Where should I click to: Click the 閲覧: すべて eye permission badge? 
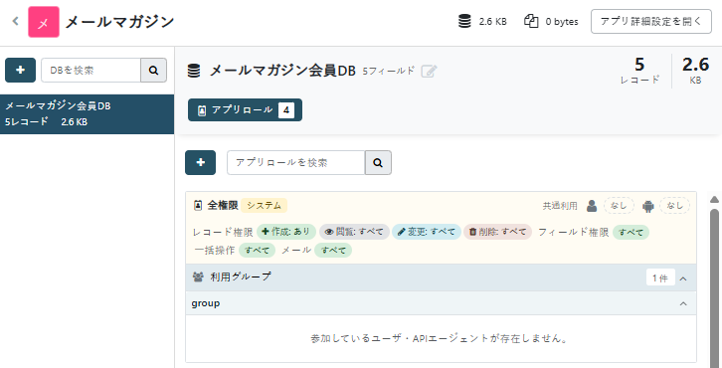[355, 232]
